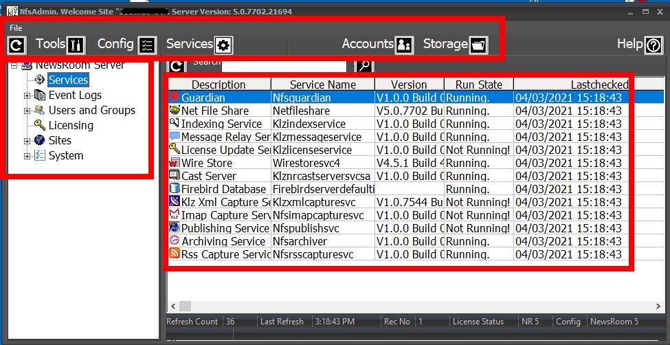Click the License Update key icon
Screen dimensions: 670x345
click(x=175, y=149)
